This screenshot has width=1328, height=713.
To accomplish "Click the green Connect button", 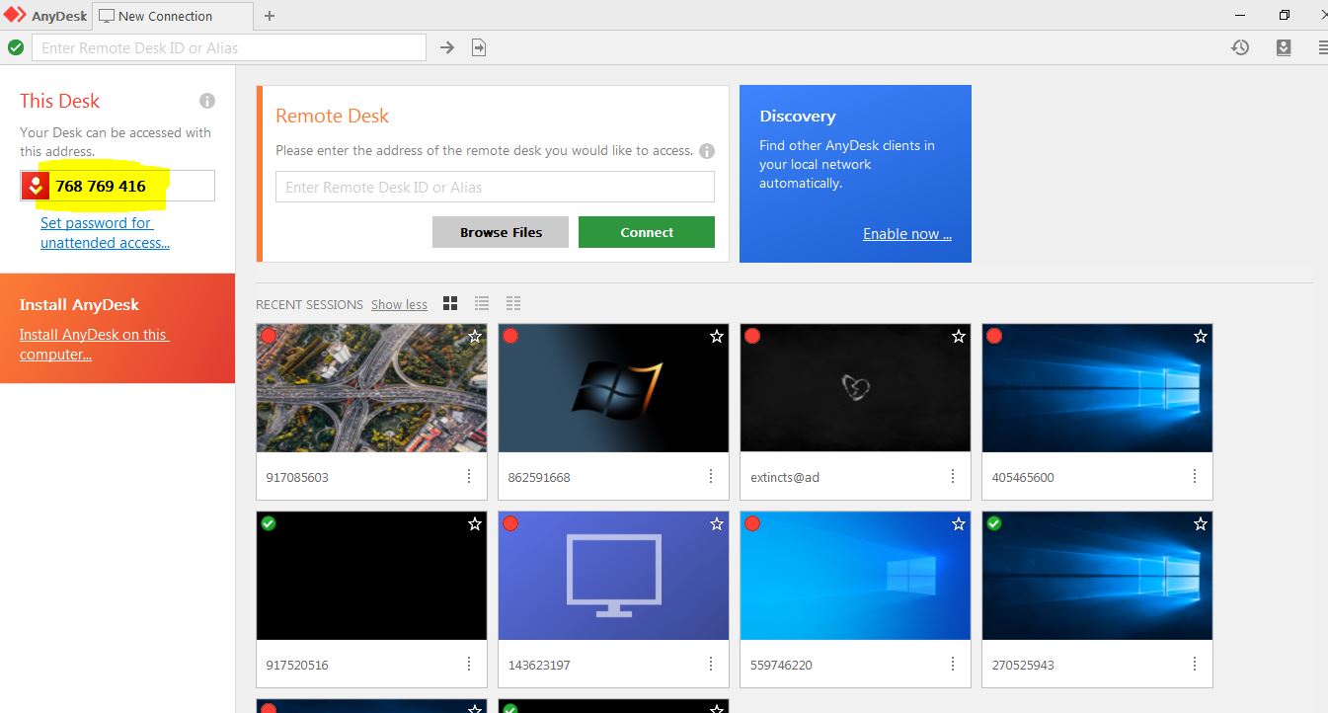I will point(647,232).
